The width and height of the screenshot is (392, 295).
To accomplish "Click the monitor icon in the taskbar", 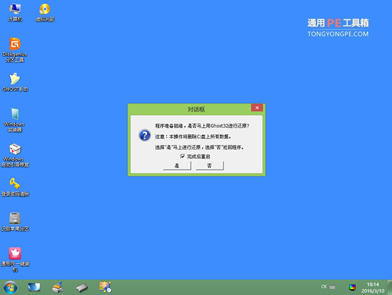I will pyautogui.click(x=33, y=287).
